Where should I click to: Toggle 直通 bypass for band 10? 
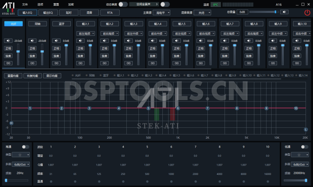click(x=268, y=182)
